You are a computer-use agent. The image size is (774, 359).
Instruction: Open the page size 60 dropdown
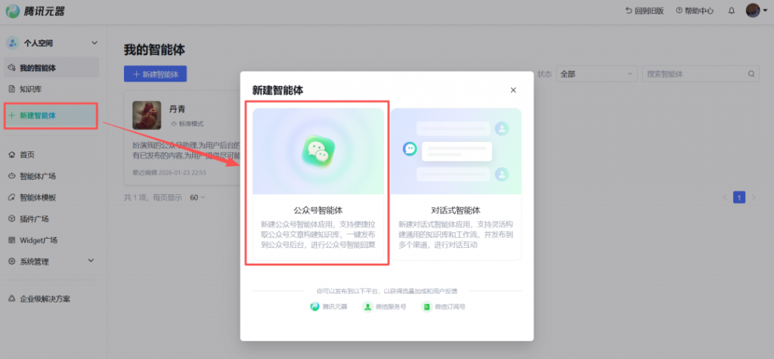coord(198,197)
